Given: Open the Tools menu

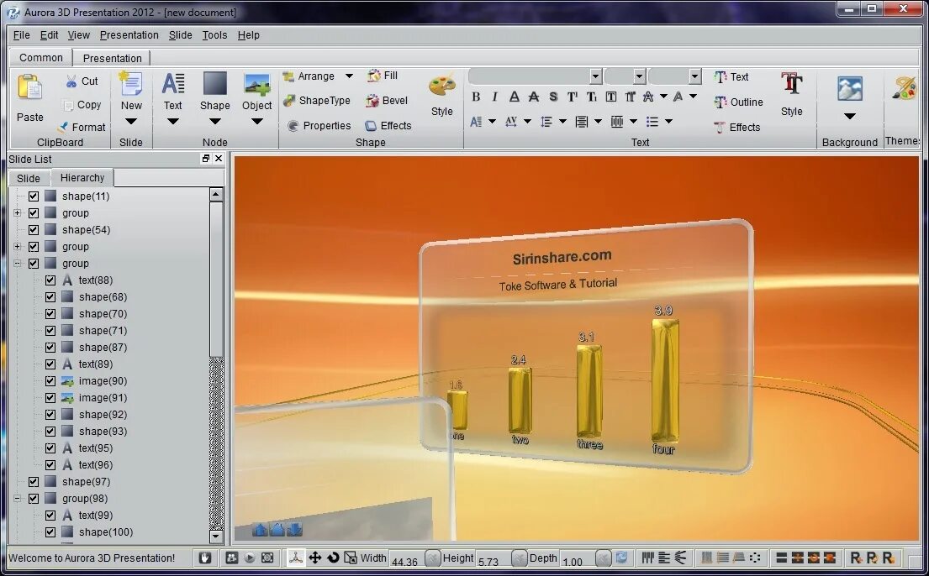Looking at the screenshot, I should 214,35.
